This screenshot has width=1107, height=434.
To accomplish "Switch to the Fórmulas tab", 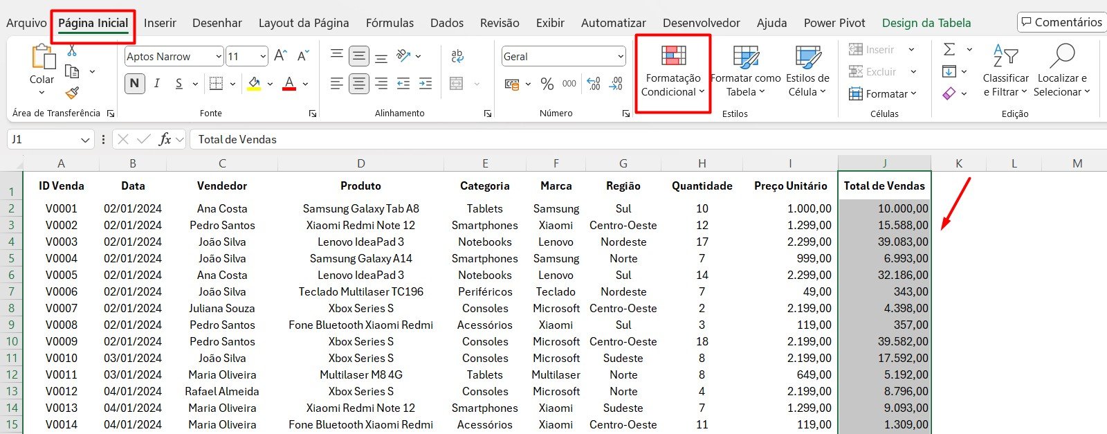I will (x=390, y=23).
